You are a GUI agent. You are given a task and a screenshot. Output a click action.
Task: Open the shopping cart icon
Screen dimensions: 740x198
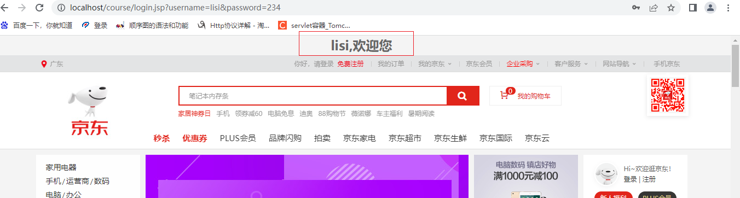pyautogui.click(x=504, y=96)
